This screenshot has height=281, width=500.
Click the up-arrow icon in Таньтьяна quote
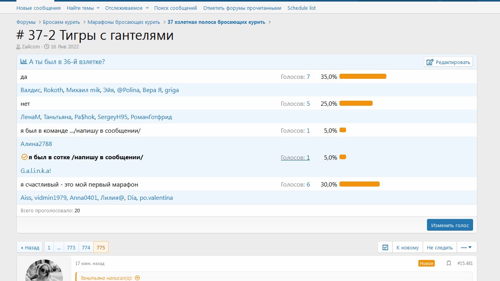(x=137, y=278)
